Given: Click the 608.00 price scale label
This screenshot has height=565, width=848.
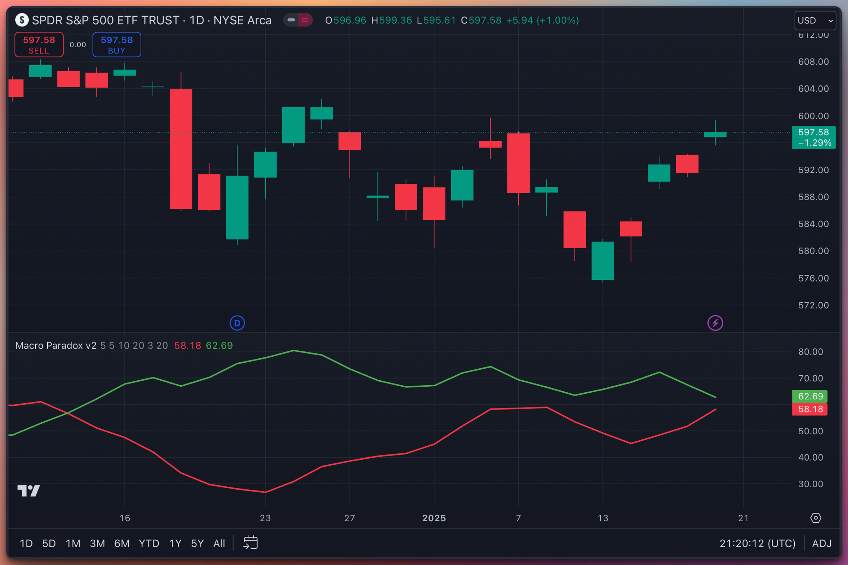Looking at the screenshot, I should point(813,61).
